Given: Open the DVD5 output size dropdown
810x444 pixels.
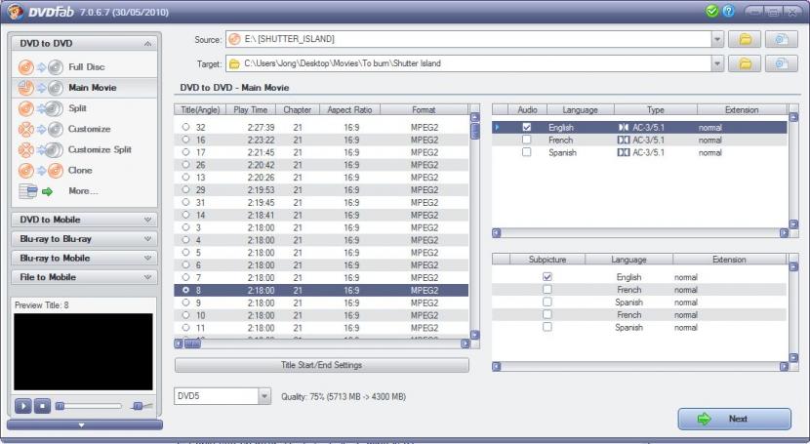Looking at the screenshot, I should pos(264,396).
